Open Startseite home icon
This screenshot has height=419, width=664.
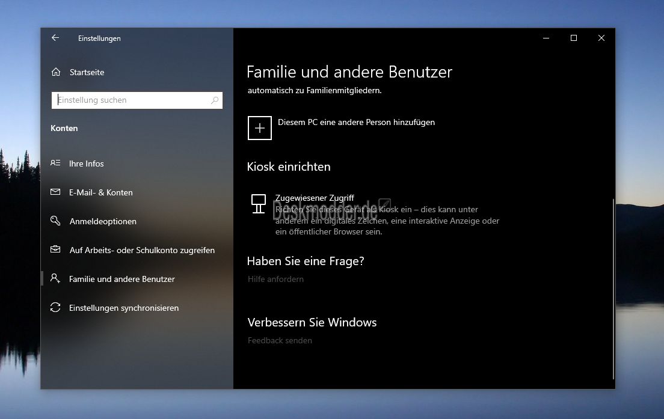coord(56,72)
